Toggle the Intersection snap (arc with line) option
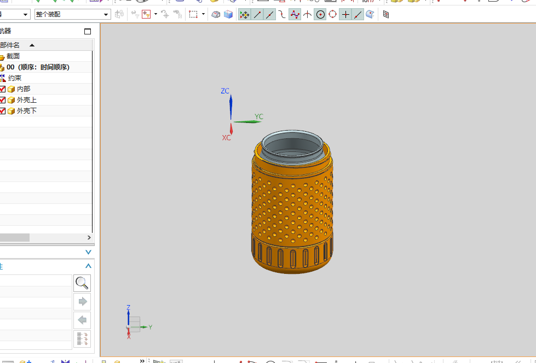The height and width of the screenshot is (363, 536). click(307, 14)
